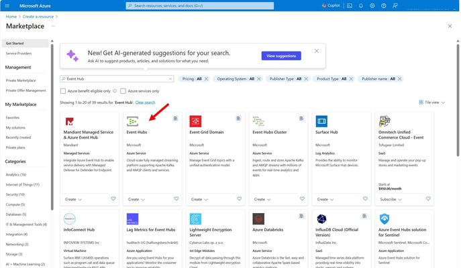The image size is (461, 268).
Task: Click the Azure Event Hubs Sentinel shield icon
Action: (x=385, y=219)
